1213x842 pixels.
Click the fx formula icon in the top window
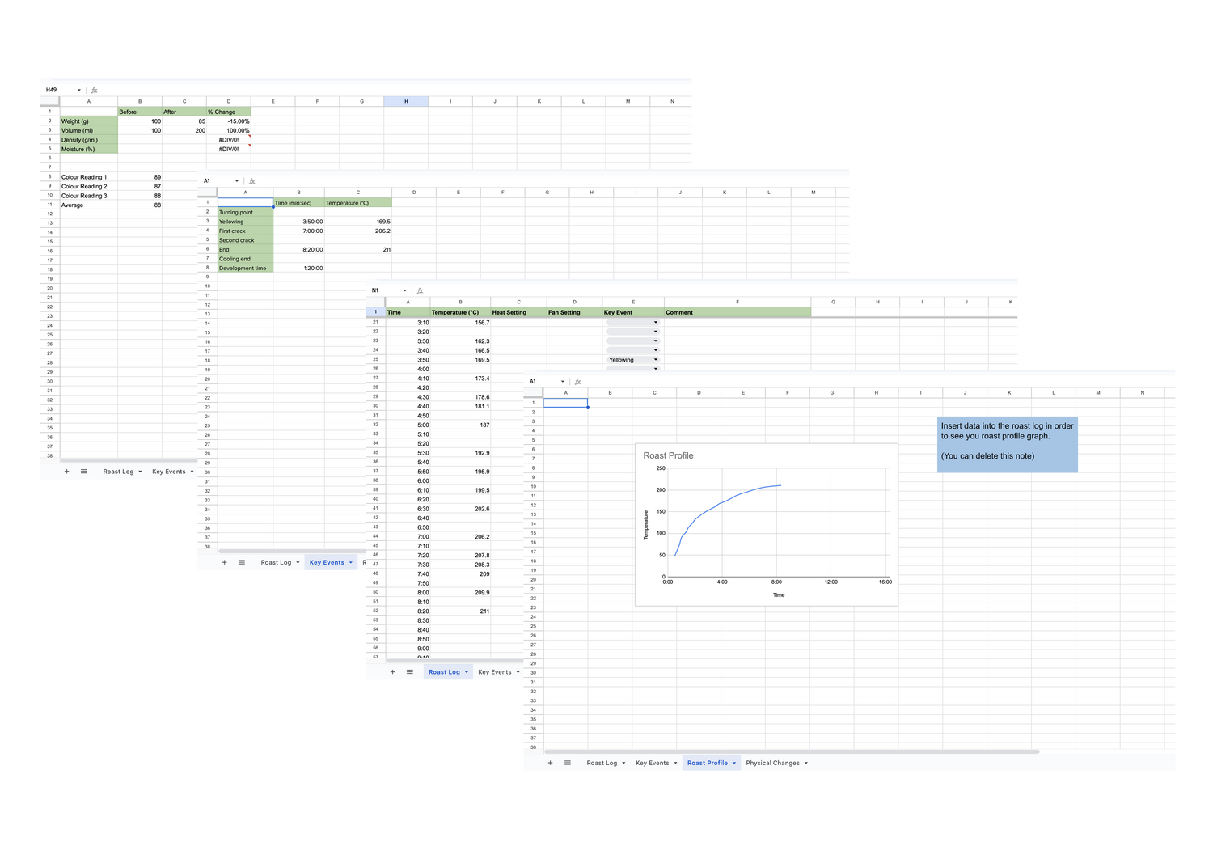coord(95,90)
